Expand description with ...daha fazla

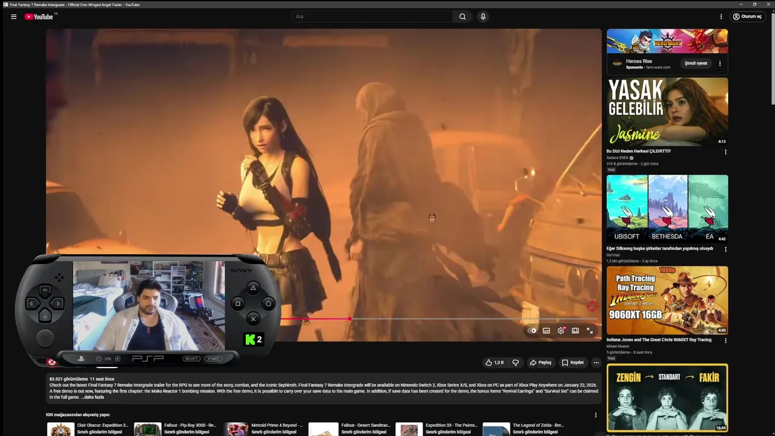pyautogui.click(x=92, y=397)
